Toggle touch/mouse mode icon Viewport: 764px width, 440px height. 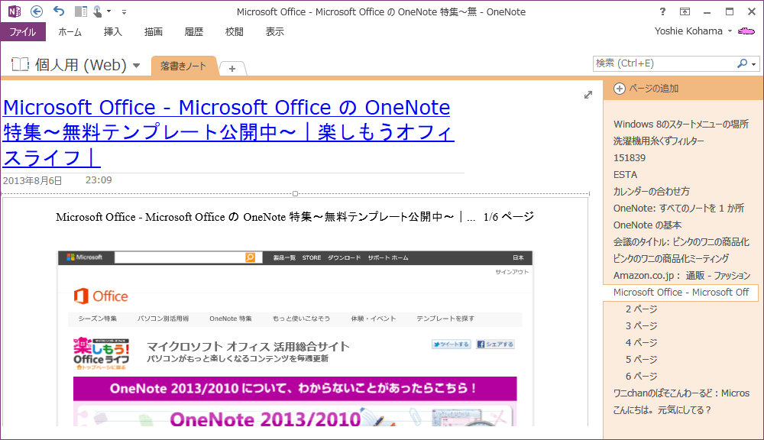point(98,11)
